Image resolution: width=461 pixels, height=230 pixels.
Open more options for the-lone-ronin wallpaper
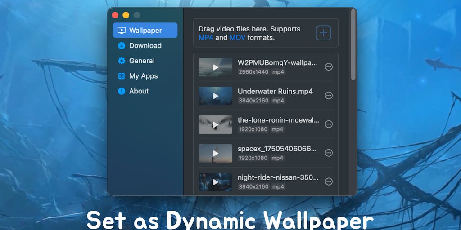pyautogui.click(x=329, y=124)
